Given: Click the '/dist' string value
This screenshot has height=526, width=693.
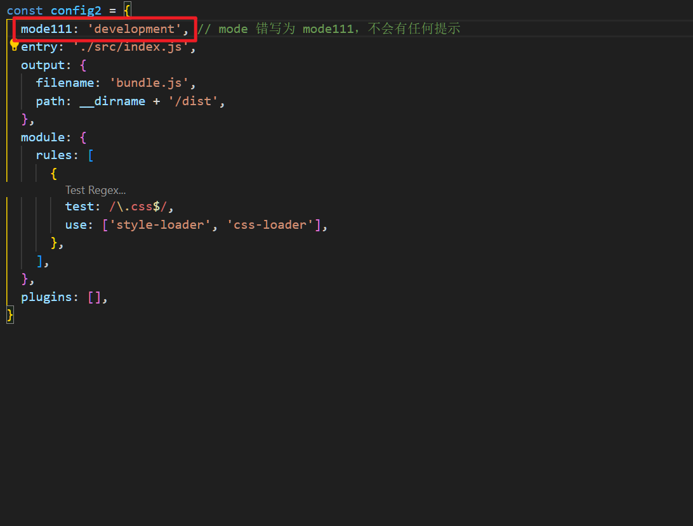Looking at the screenshot, I should 193,101.
